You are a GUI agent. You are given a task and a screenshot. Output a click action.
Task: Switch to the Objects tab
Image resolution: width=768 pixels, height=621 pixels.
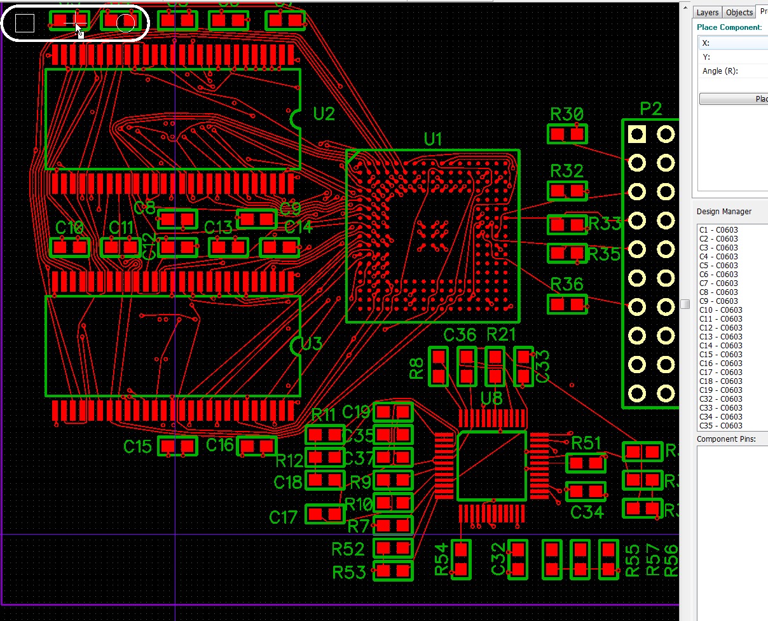point(739,12)
